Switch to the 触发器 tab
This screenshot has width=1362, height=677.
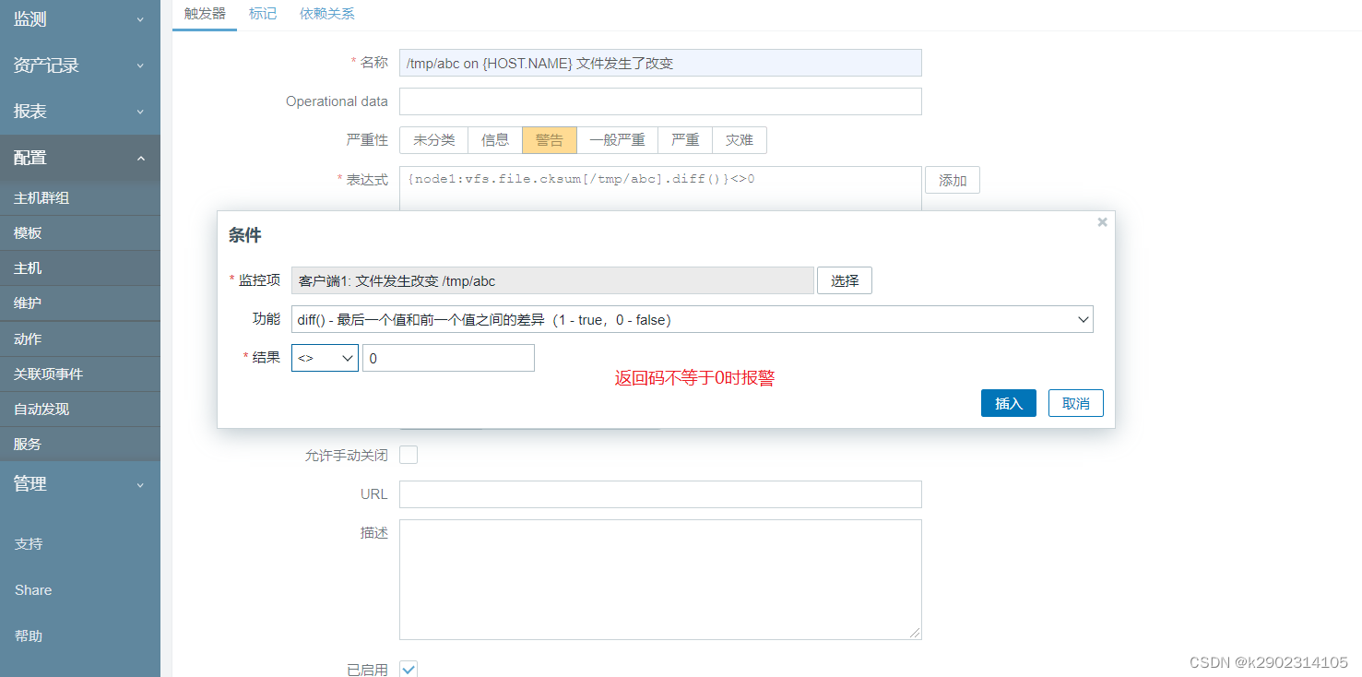205,14
